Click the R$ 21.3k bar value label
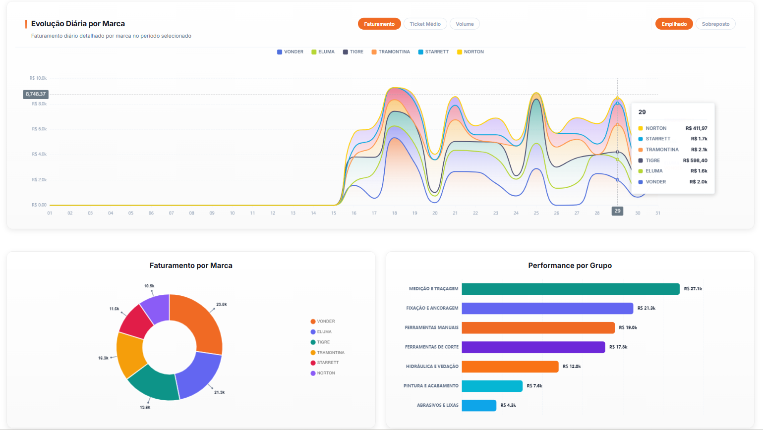This screenshot has width=763, height=430. coord(646,308)
